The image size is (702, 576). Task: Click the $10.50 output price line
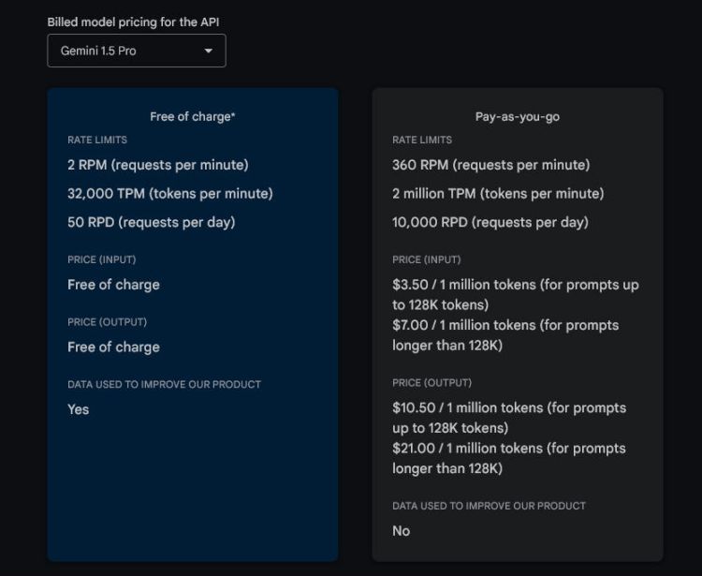509,418
